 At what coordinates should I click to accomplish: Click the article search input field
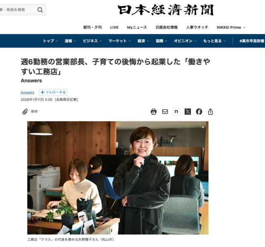pyautogui.click(x=18, y=10)
